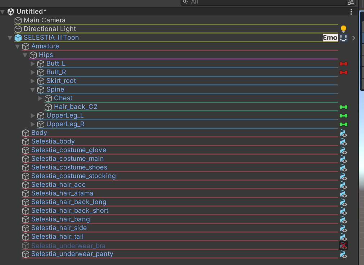Click the dimmed cube icon of Selestia_underwear_bra

26,246
